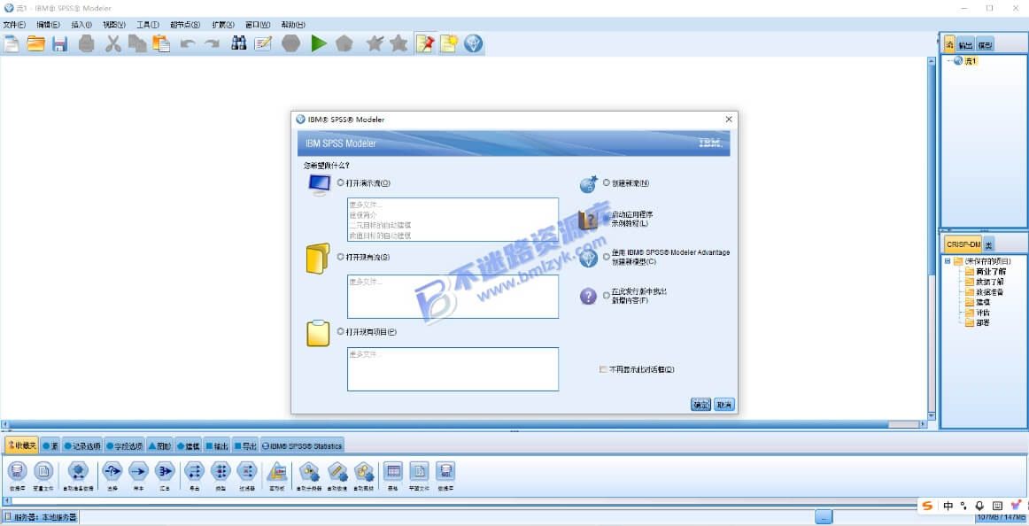Switch to the CRISP-DM project tab

(x=963, y=244)
